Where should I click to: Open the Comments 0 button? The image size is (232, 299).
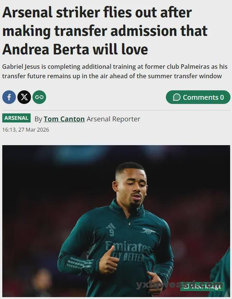point(198,97)
